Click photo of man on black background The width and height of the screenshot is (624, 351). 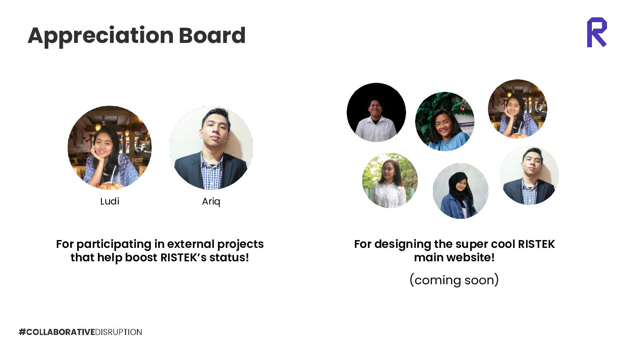coord(376,113)
